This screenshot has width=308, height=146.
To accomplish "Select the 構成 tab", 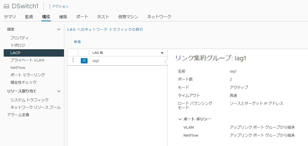I will [46, 17].
